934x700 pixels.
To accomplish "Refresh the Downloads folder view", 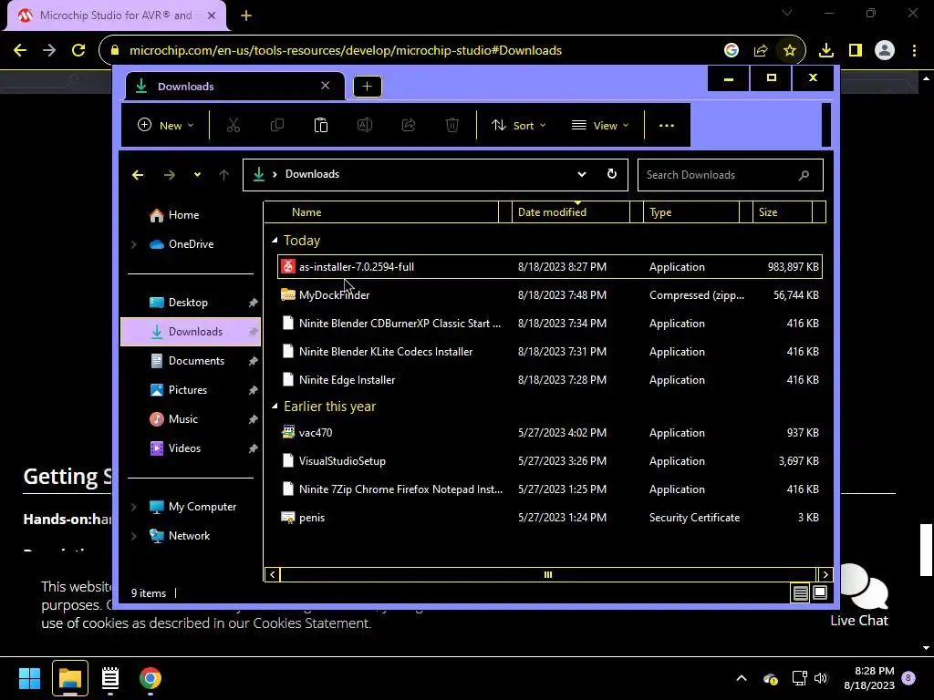I will pos(612,174).
